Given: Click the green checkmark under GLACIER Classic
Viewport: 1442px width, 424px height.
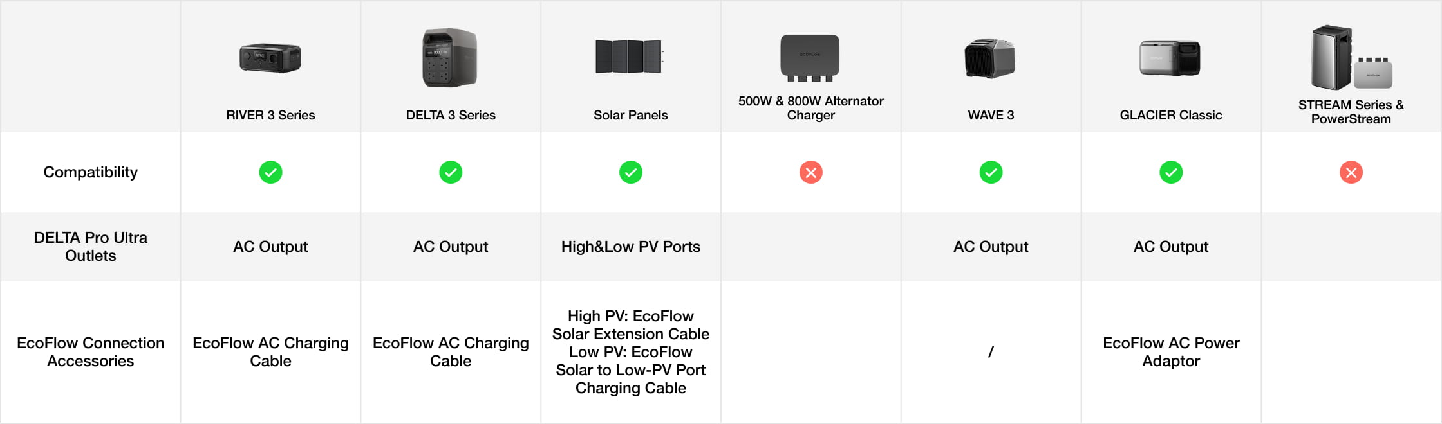Looking at the screenshot, I should [x=1171, y=172].
